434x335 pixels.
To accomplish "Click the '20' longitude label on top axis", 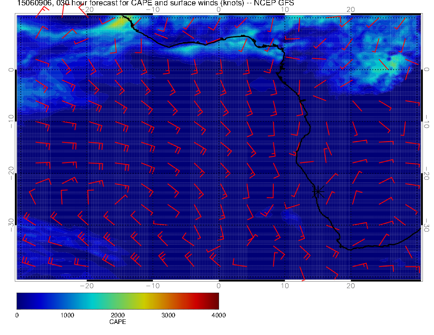I will [x=351, y=10].
